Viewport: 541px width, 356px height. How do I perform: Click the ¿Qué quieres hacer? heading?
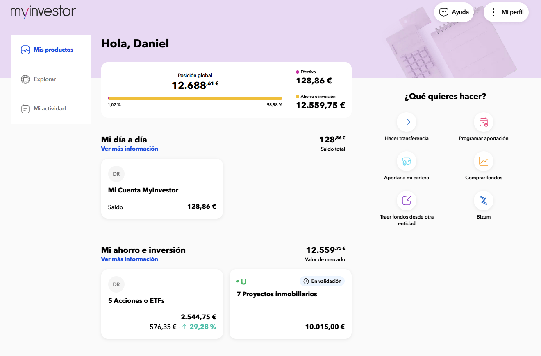(445, 97)
